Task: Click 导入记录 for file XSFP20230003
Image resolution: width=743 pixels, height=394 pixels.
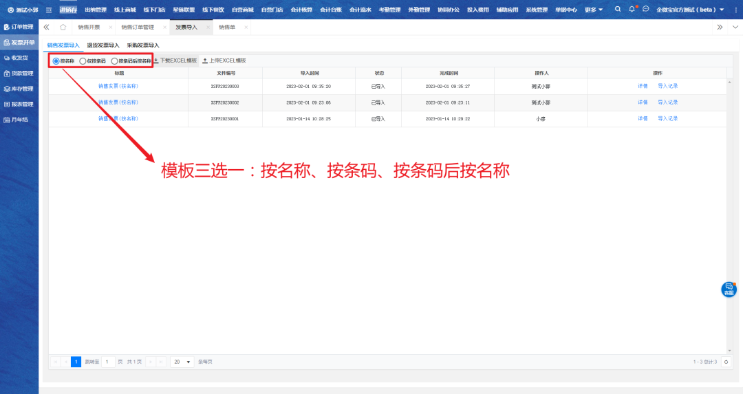Action: [667, 86]
